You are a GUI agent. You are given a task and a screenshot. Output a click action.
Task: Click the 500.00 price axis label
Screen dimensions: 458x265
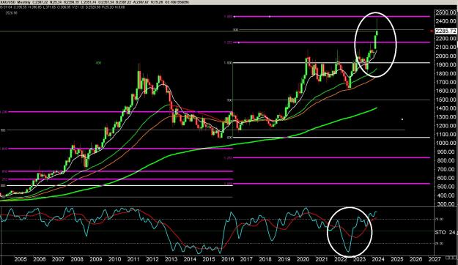click(x=447, y=187)
